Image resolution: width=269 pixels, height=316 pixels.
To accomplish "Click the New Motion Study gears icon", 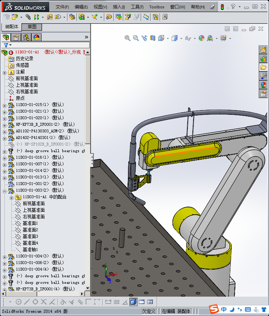I will click(109, 17).
